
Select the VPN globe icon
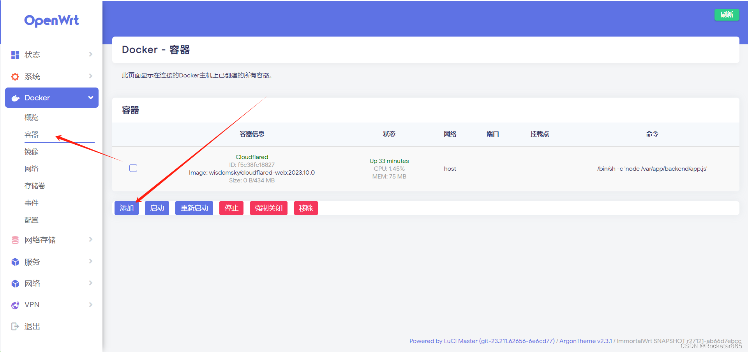pos(15,305)
